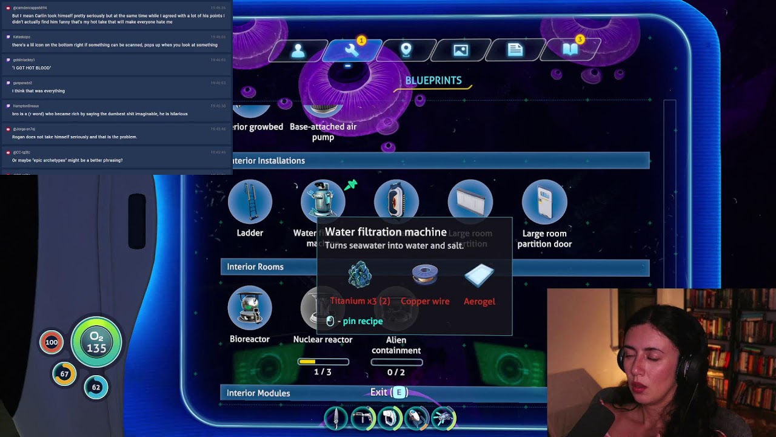Click the Nuclear reactor 1 / 3 progress bar
Viewport: 776px width, 437px height.
[x=323, y=362]
